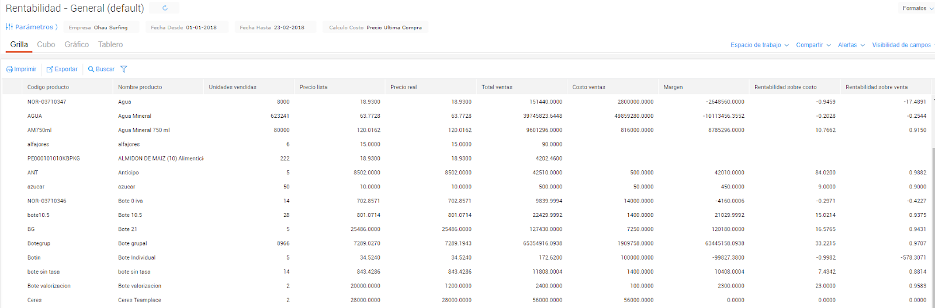Click the Exportar export icon
Image resolution: width=935 pixels, height=308 pixels.
(50, 69)
